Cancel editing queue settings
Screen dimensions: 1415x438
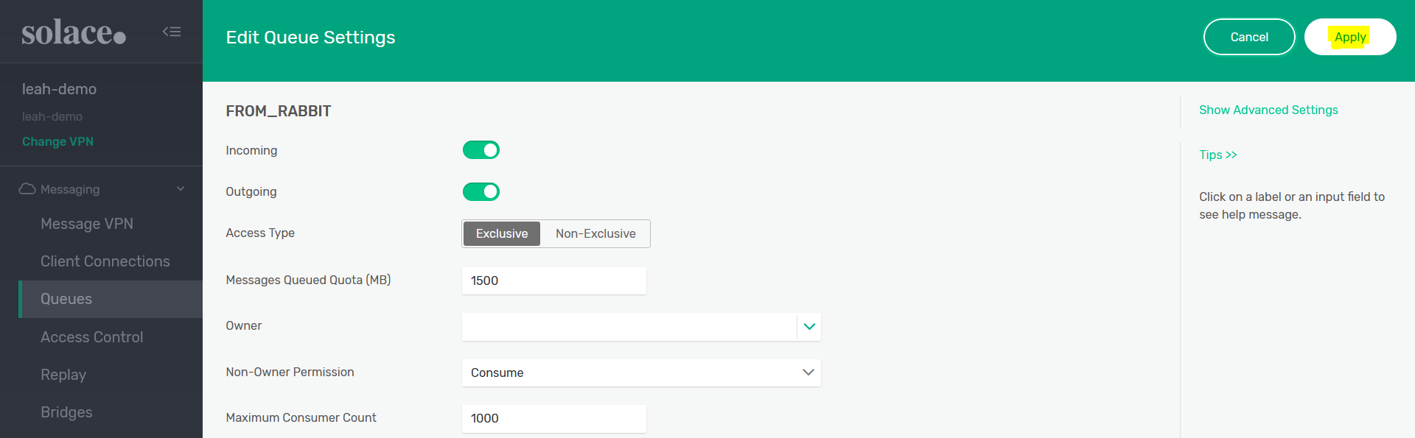[1249, 37]
